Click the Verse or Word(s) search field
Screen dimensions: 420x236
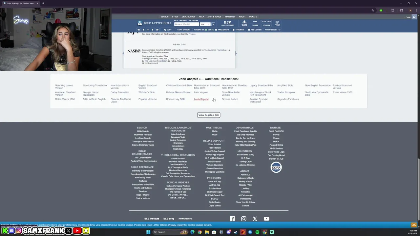[186, 24]
